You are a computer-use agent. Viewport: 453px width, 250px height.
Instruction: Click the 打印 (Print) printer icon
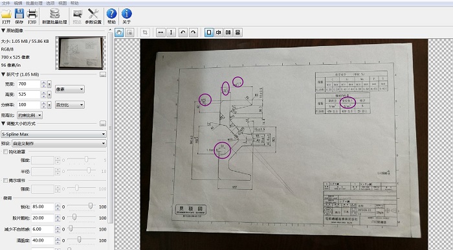point(32,16)
